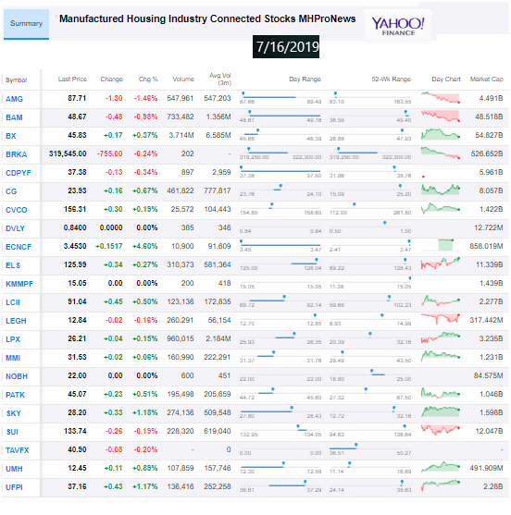This screenshot has width=511, height=515.
Task: Sort by Chg % column header
Action: [x=148, y=80]
